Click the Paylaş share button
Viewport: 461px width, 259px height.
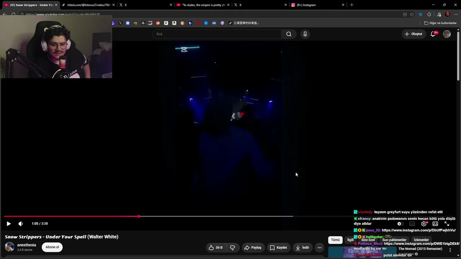pyautogui.click(x=253, y=247)
